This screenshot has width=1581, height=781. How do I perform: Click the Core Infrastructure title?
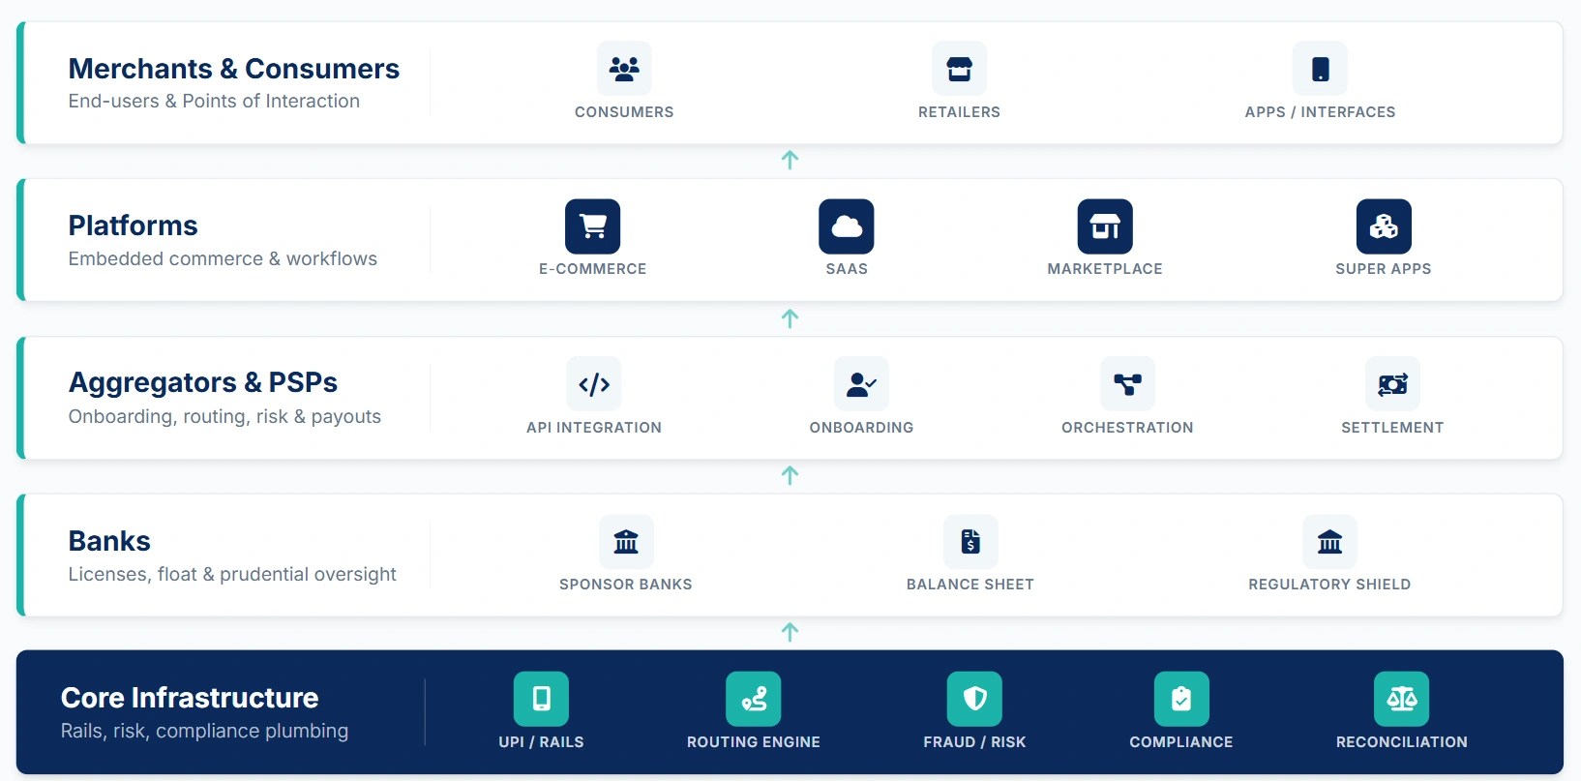click(x=190, y=698)
